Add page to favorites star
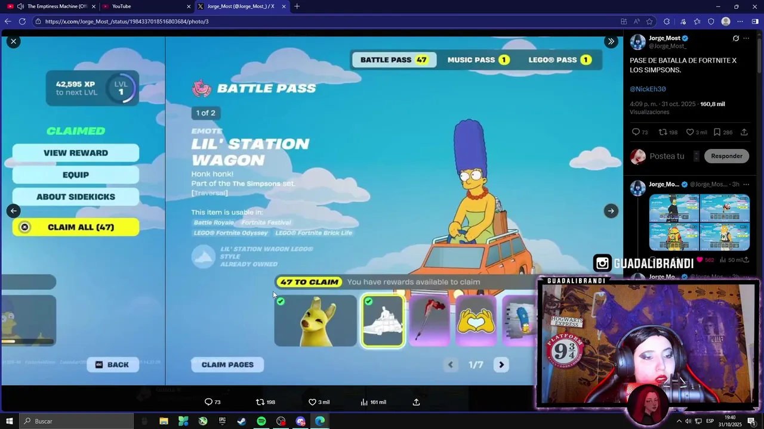Screen dimensions: 764x429 click(649, 21)
